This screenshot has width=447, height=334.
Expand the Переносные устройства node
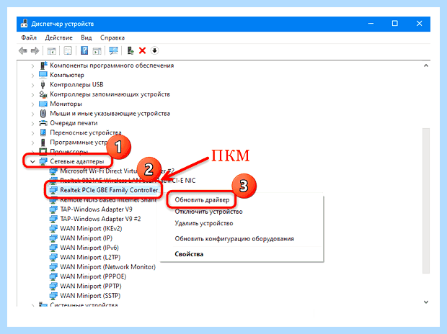(x=32, y=133)
